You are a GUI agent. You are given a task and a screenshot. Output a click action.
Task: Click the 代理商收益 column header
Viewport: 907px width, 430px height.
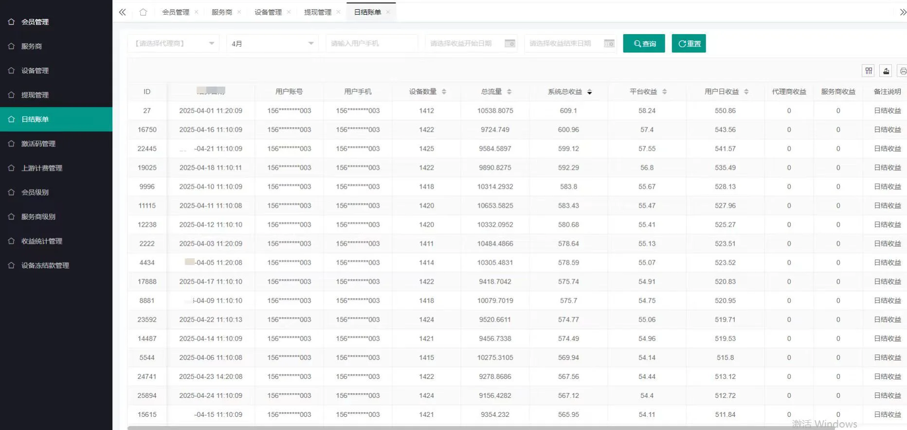click(x=789, y=91)
